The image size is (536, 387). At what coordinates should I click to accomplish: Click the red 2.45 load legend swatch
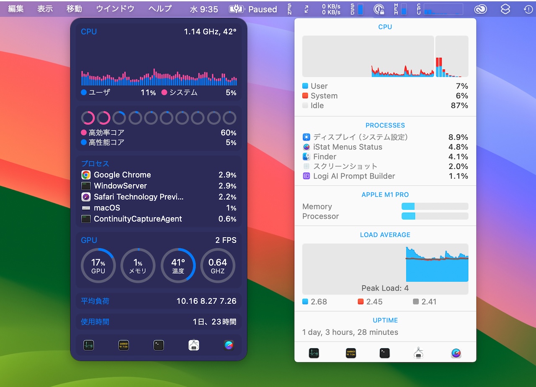pyautogui.click(x=361, y=302)
